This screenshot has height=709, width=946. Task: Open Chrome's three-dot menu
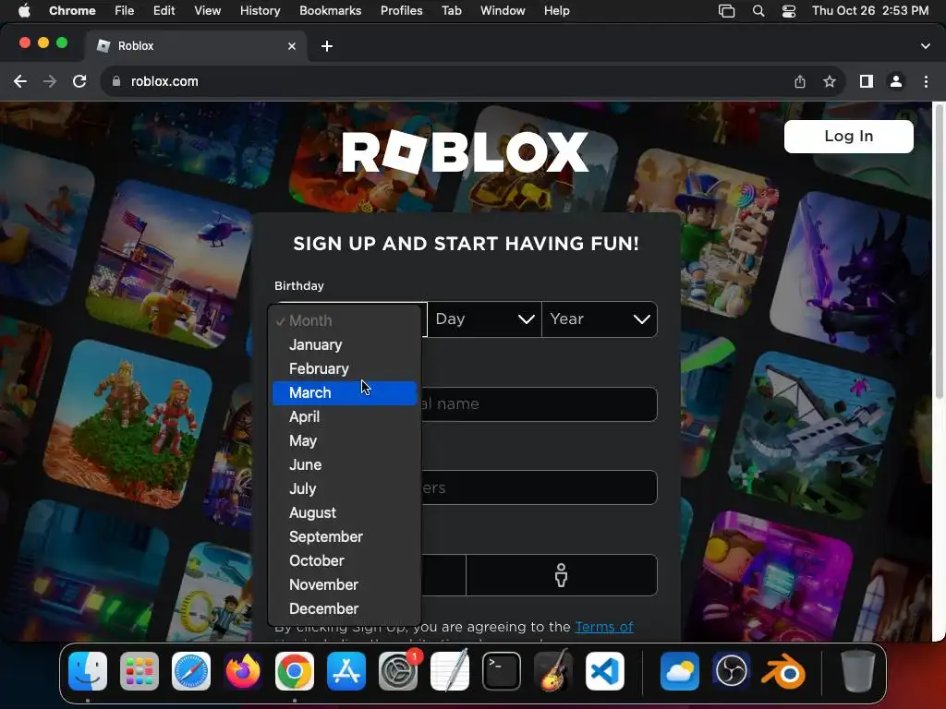(926, 81)
